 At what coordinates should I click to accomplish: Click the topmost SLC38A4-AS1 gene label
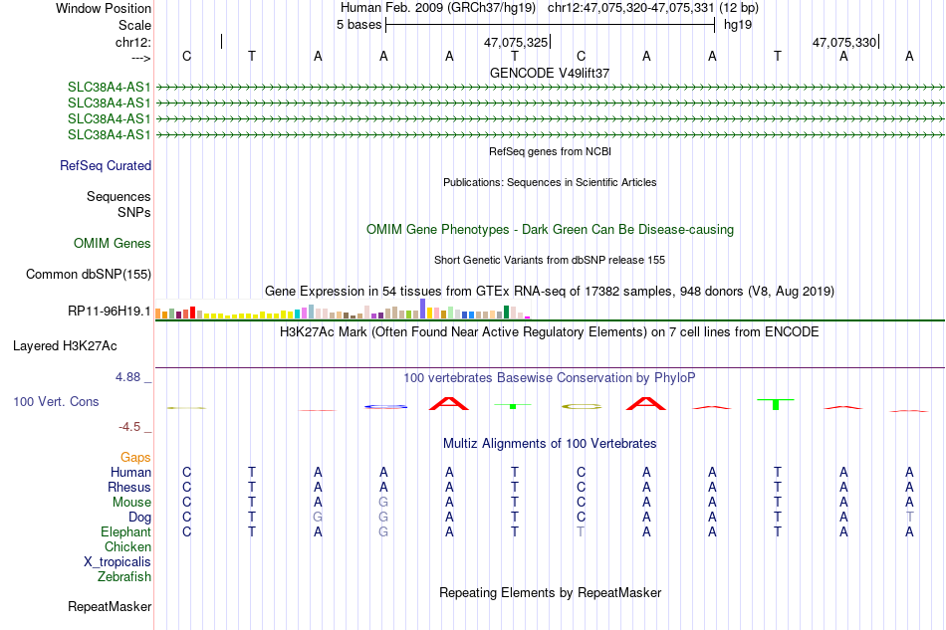coord(109,88)
